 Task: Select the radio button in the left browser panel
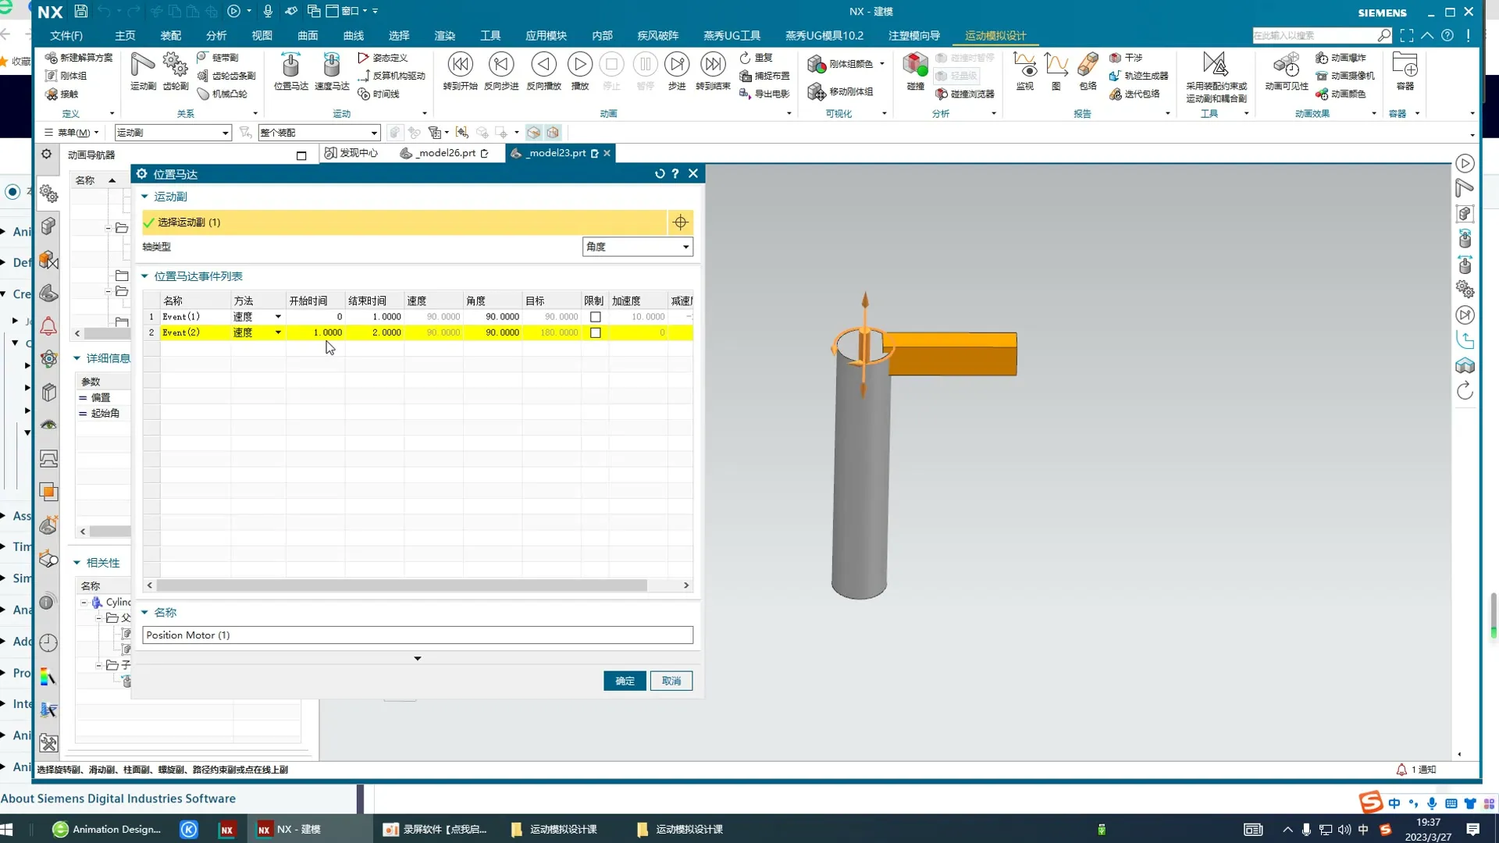(x=12, y=192)
